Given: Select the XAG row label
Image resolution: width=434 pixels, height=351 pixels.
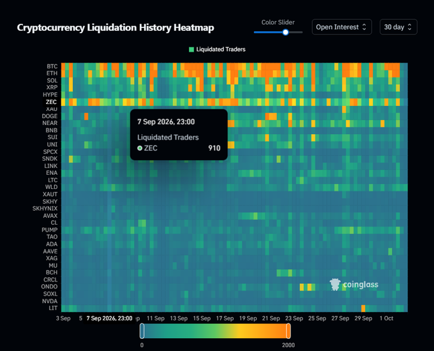Looking at the screenshot, I should [52, 258].
